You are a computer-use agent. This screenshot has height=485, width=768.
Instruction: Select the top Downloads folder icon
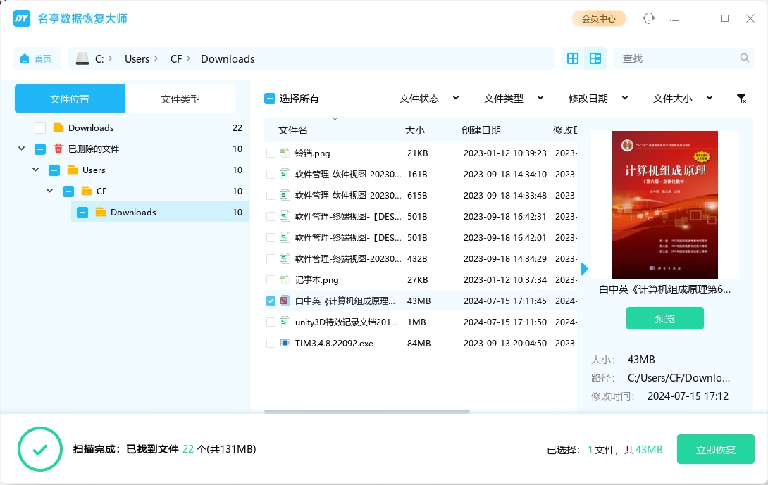pyautogui.click(x=58, y=127)
